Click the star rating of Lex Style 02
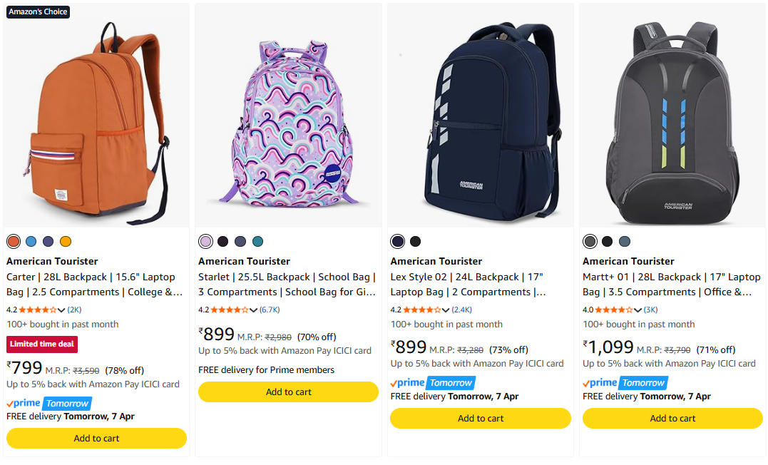Viewport: 768px width, 465px height. pyautogui.click(x=422, y=310)
